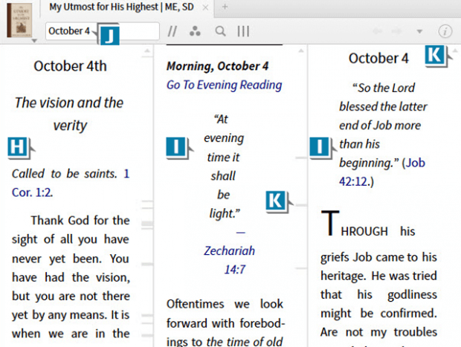The height and width of the screenshot is (347, 461).
Task: Open the three-bar columns view icon
Action: click(x=243, y=31)
